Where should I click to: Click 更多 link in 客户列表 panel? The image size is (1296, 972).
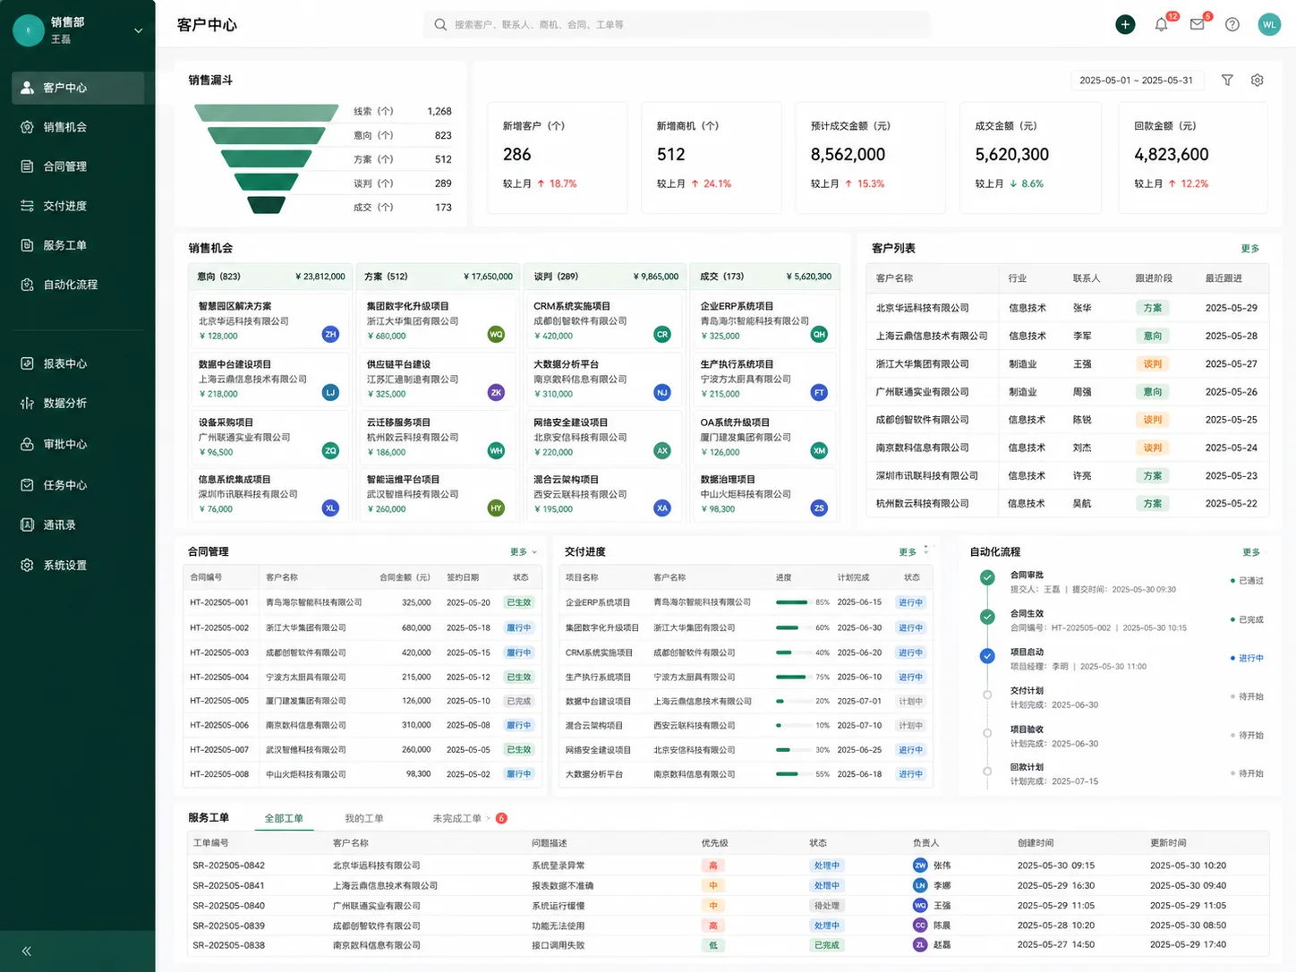click(1250, 249)
